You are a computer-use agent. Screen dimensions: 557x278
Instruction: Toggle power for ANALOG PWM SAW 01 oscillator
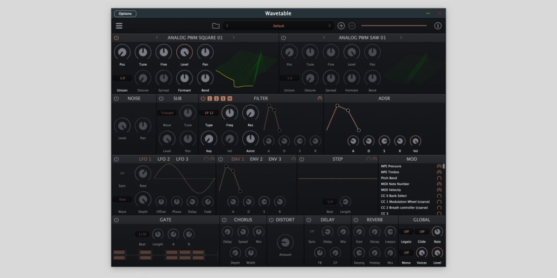point(283,38)
